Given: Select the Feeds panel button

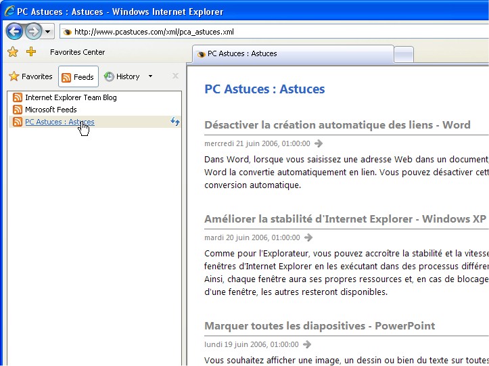Looking at the screenshot, I should pyautogui.click(x=78, y=76).
